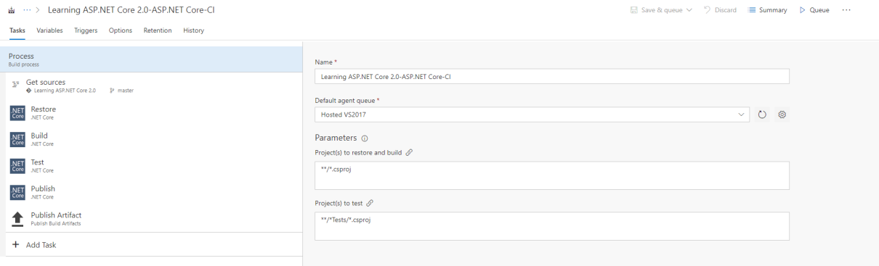Open the Default agent queue dropdown

click(x=534, y=115)
